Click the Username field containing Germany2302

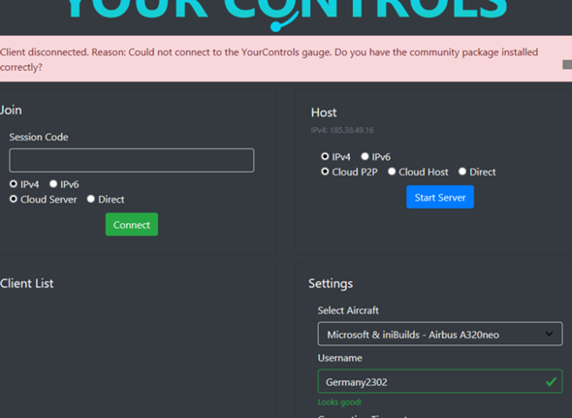440,381
